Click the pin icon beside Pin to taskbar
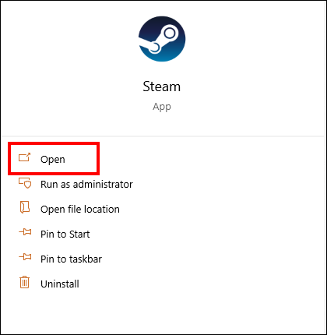 pos(25,257)
